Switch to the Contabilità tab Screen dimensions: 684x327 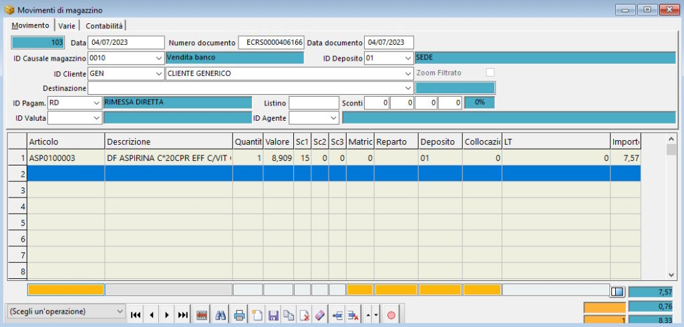point(104,26)
